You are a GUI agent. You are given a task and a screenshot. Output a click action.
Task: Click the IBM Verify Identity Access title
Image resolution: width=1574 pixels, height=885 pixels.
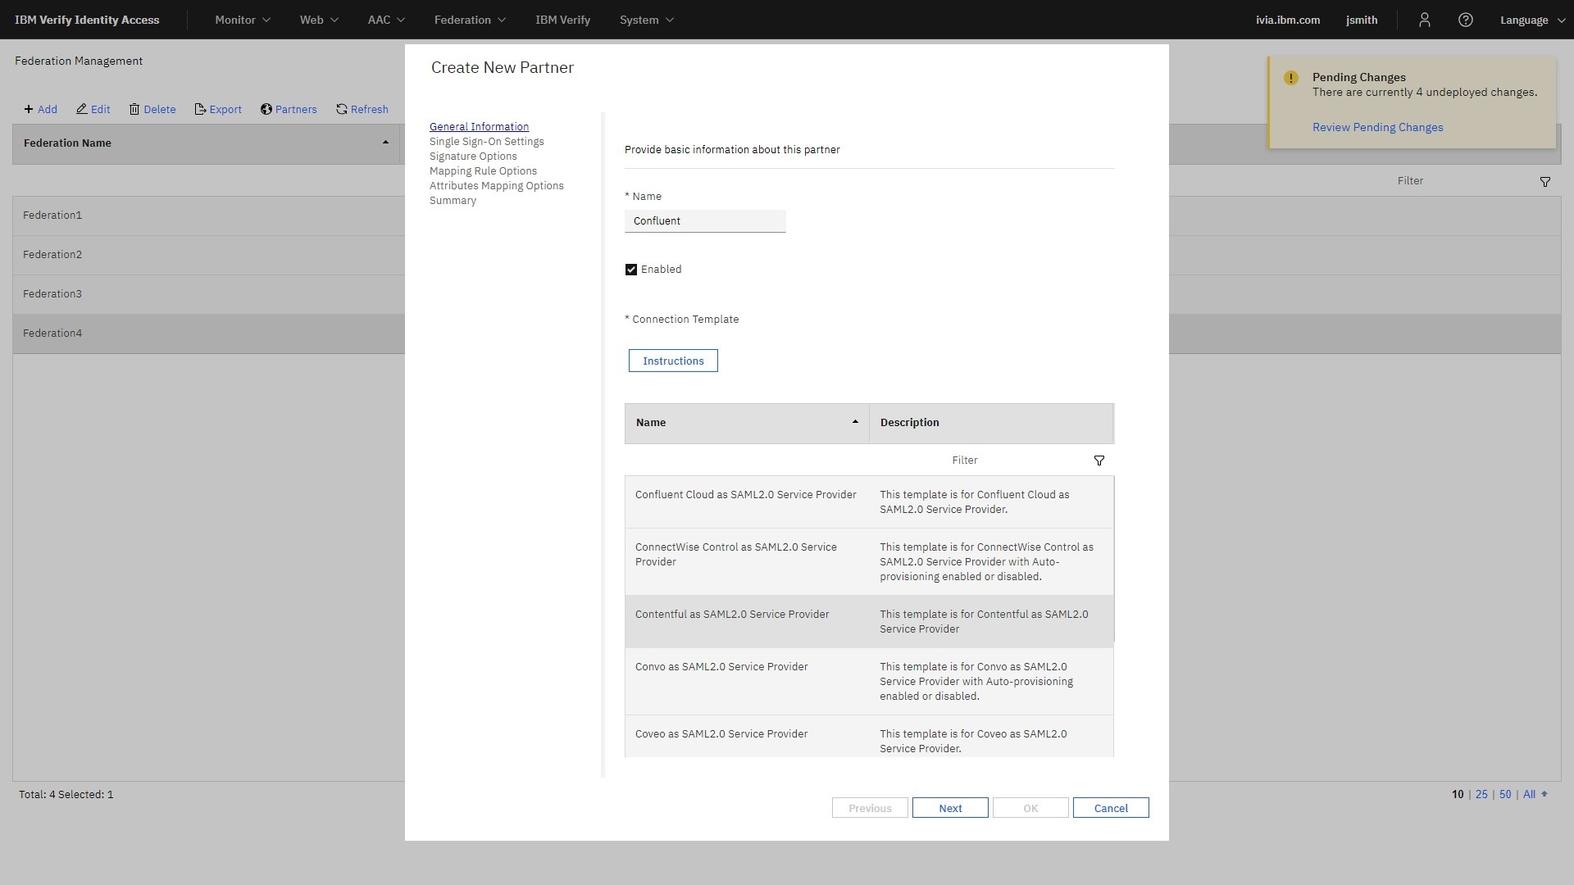[87, 20]
